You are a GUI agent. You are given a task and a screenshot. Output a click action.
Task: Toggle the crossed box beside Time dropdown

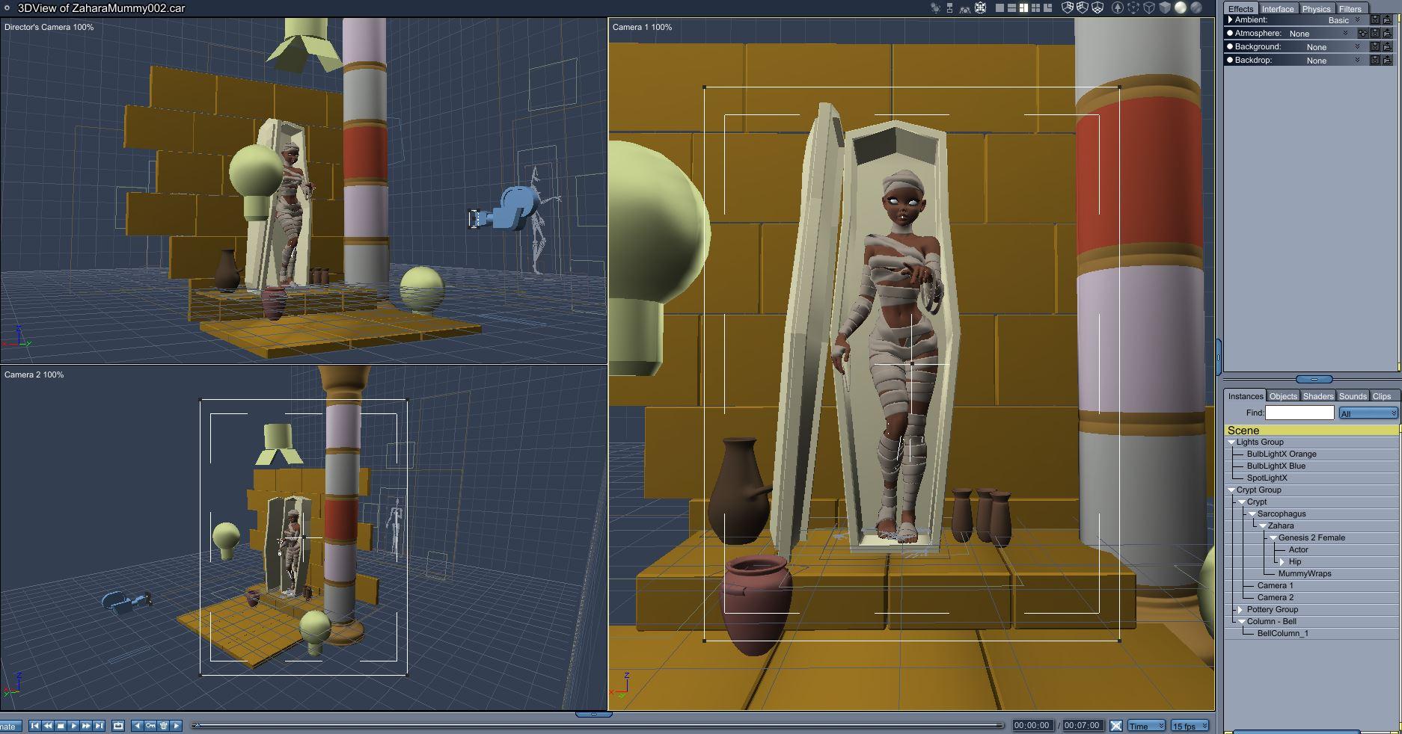click(1116, 726)
